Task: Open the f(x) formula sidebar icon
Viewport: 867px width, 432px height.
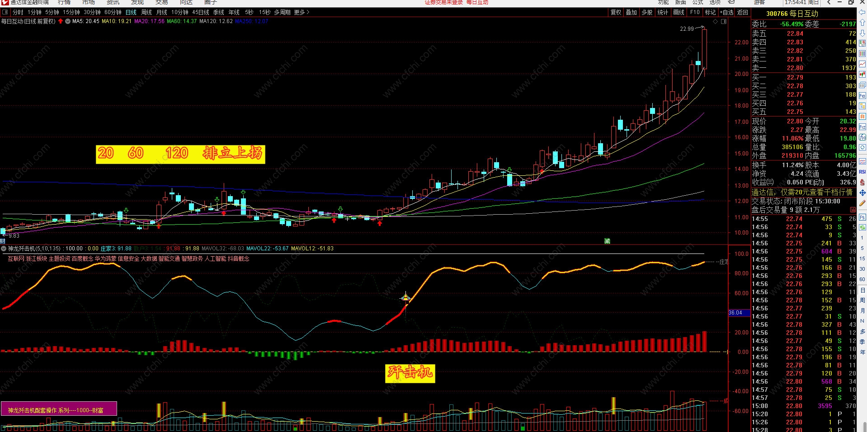Action: click(x=862, y=137)
